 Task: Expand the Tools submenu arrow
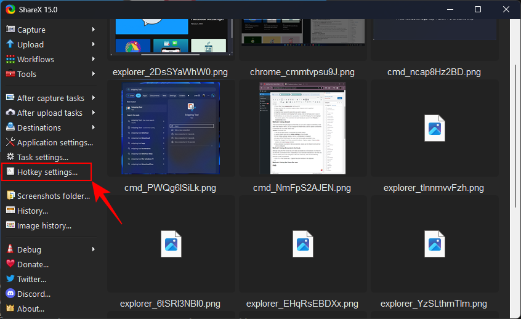click(x=94, y=74)
